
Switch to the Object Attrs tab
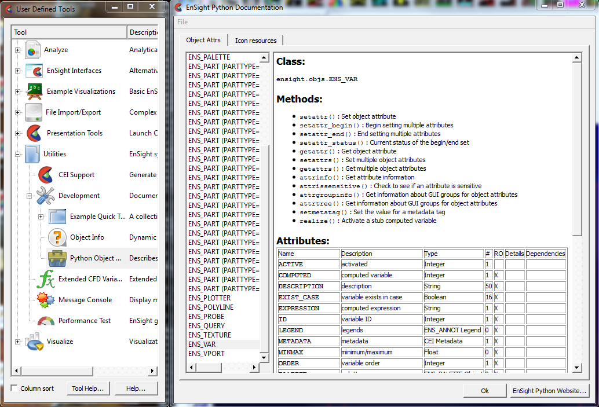click(x=203, y=40)
